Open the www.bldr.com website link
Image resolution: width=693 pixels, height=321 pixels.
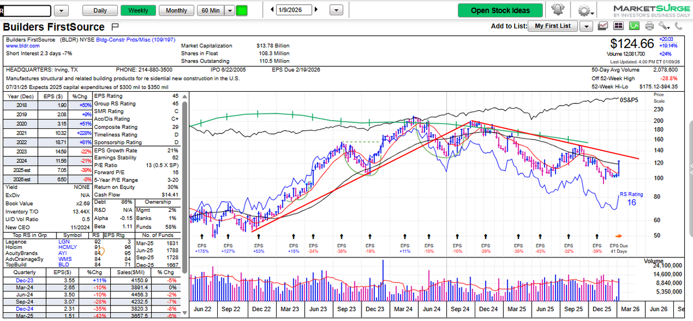pos(23,45)
